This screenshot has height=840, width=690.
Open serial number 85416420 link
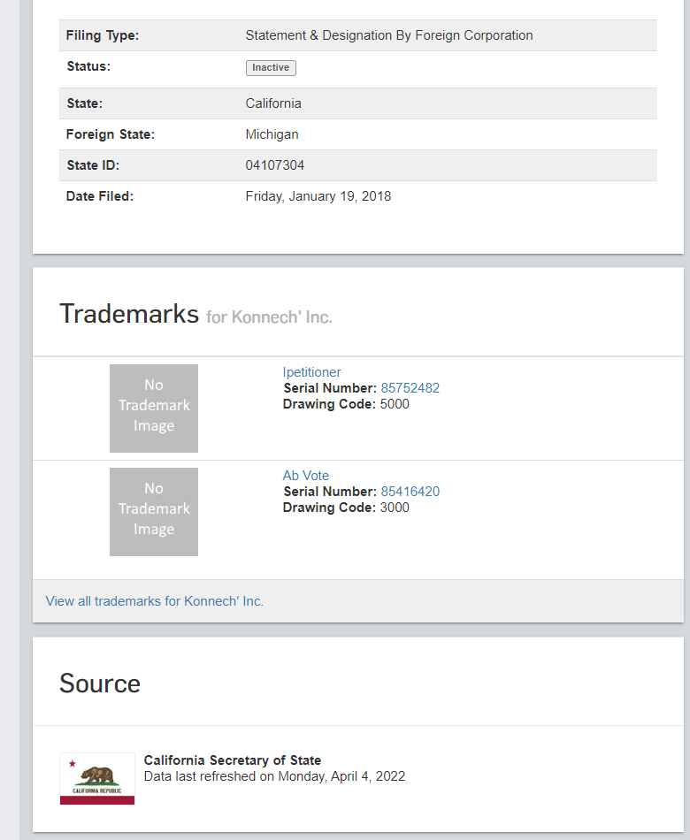(410, 492)
